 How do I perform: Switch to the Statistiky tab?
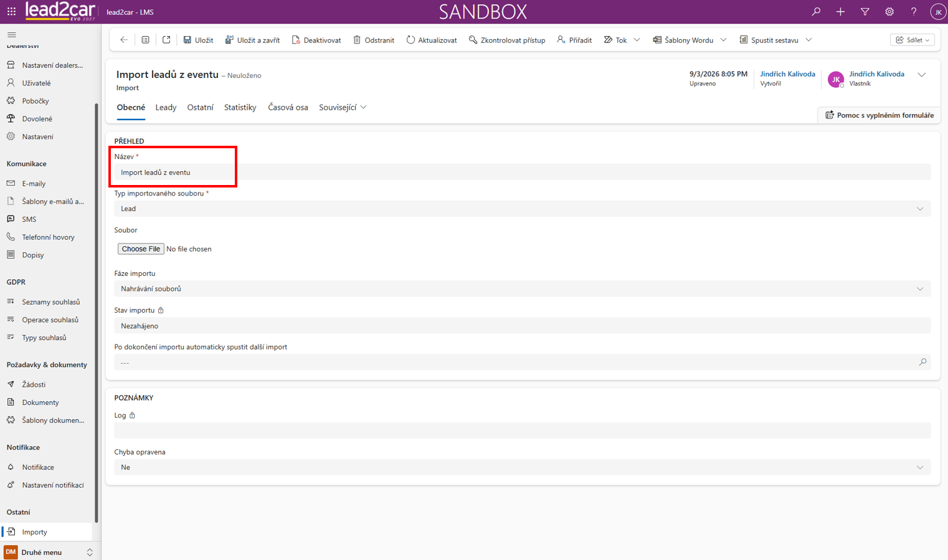tap(240, 107)
